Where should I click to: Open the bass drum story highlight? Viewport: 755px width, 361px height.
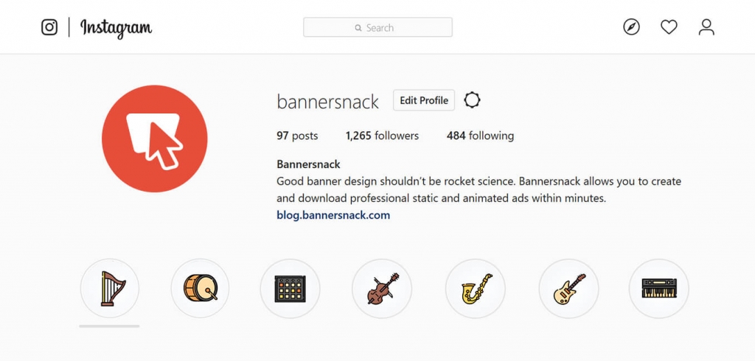coord(200,288)
